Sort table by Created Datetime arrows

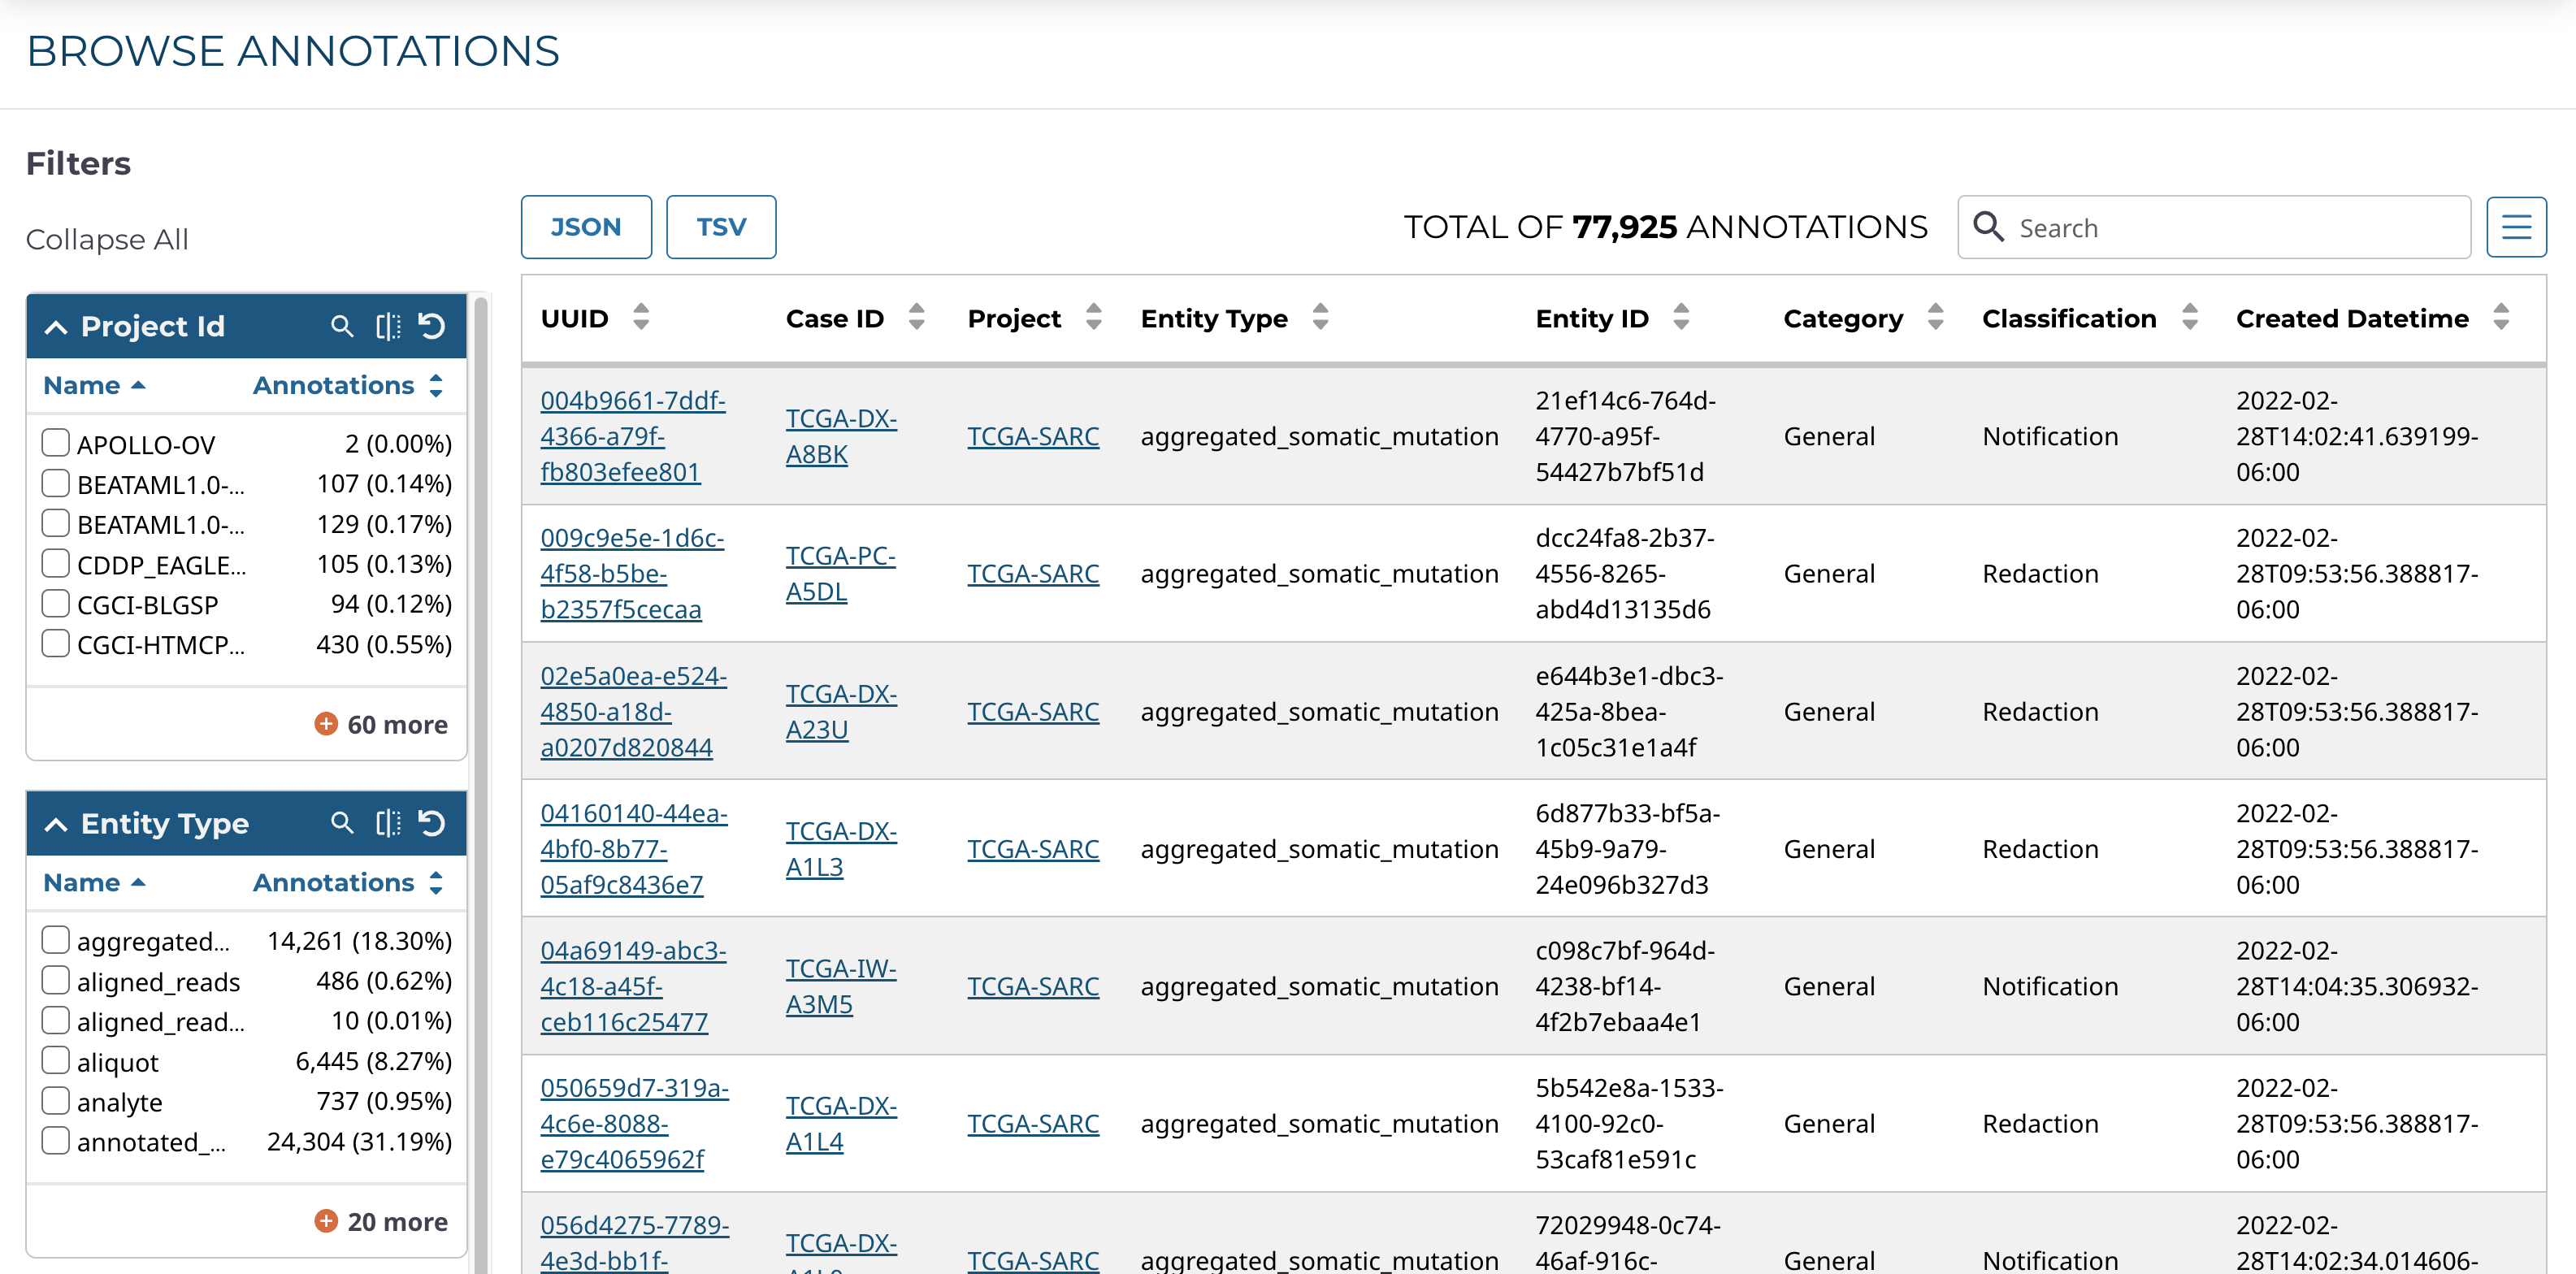[x=2501, y=317]
